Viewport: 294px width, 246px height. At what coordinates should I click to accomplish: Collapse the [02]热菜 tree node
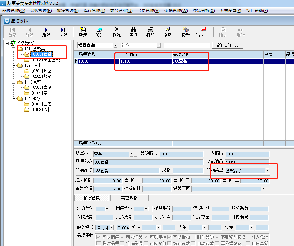pos(14,65)
